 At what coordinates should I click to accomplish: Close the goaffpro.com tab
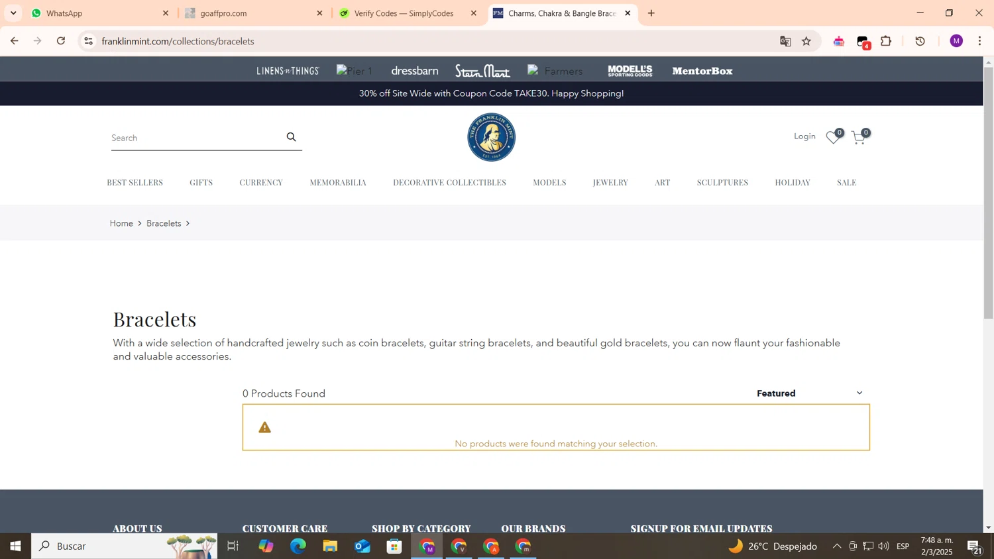pos(319,13)
